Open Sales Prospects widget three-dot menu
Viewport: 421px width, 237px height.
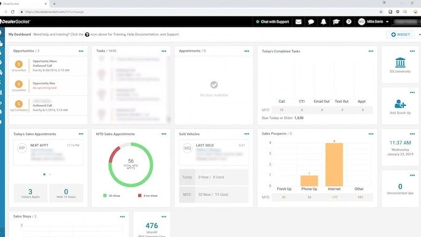(x=371, y=134)
